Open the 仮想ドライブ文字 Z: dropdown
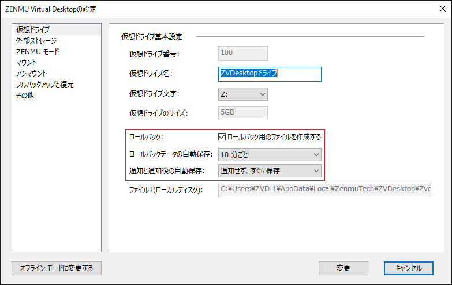 pyautogui.click(x=242, y=94)
